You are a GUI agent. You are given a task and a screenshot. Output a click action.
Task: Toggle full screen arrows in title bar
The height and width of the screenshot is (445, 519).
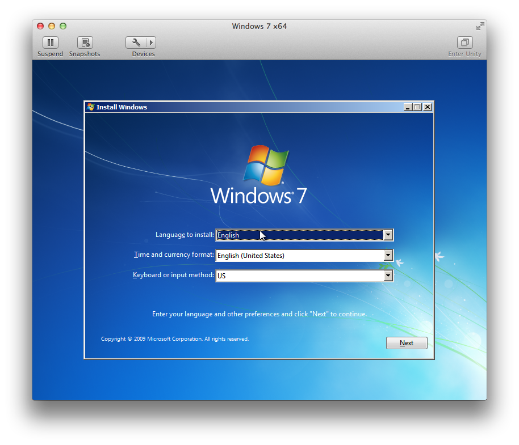480,26
